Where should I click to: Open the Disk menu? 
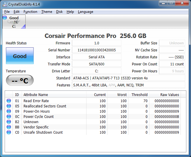[59, 12]
